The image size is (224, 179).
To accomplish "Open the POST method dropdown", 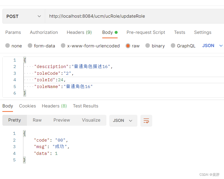I will [24, 16].
